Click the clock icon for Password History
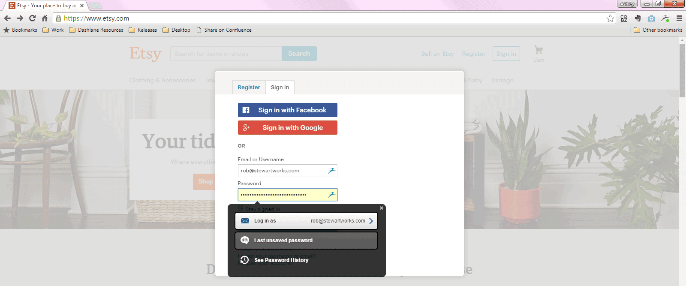Screen dimensions: 686x286 [245, 260]
